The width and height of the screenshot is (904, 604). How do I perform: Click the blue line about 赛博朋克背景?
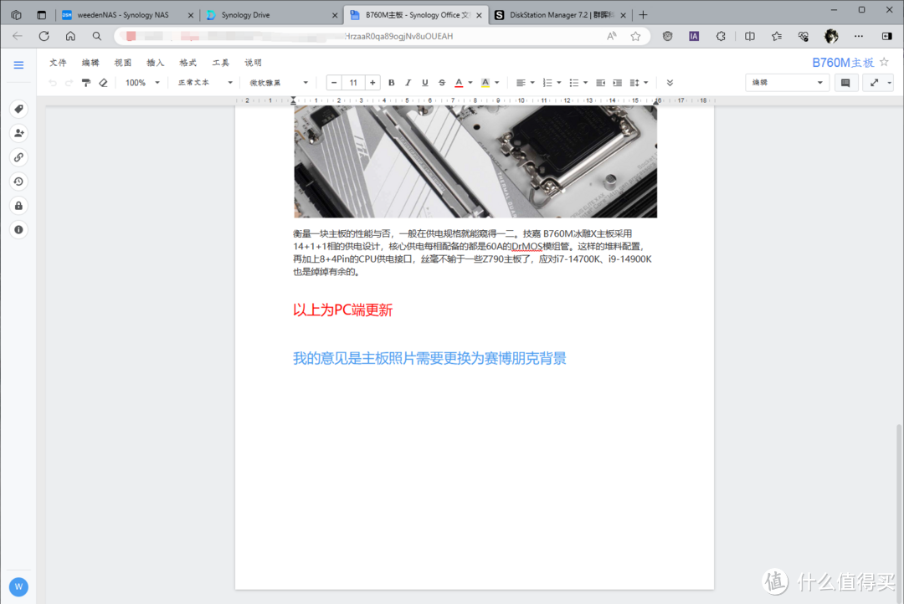pos(429,359)
